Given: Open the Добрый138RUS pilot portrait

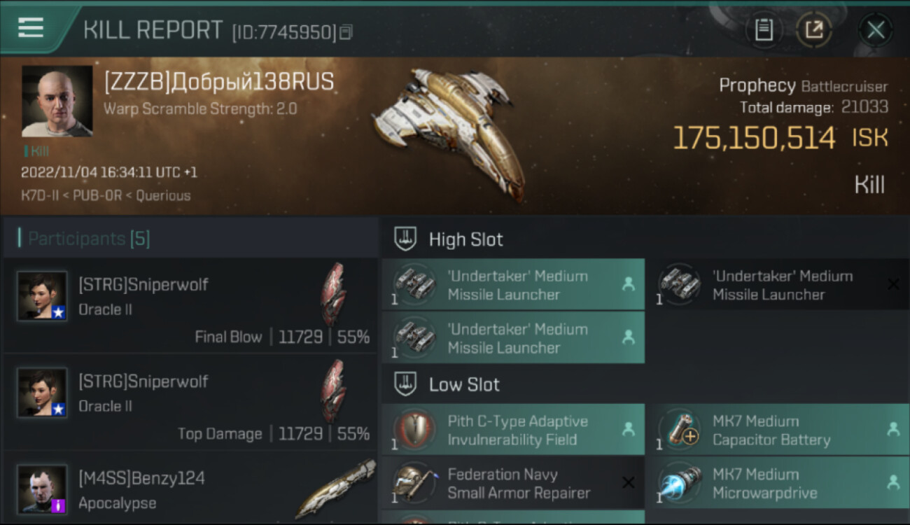Looking at the screenshot, I should [57, 101].
